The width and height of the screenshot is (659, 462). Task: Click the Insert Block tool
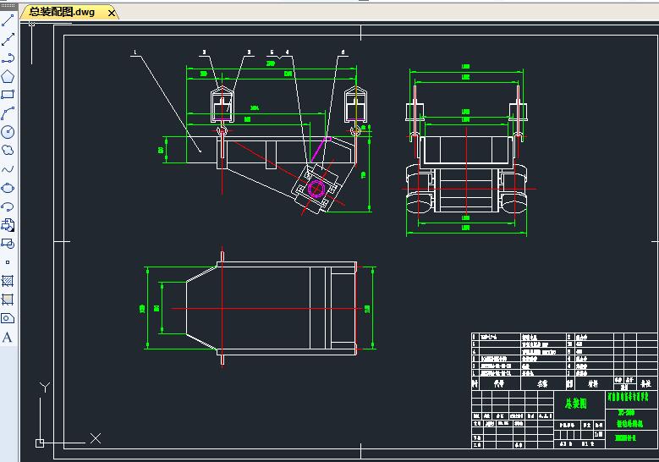click(8, 225)
